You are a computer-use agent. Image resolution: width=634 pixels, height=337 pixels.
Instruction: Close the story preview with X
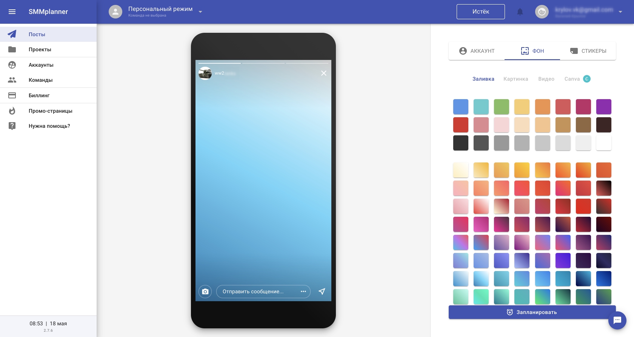pos(324,73)
